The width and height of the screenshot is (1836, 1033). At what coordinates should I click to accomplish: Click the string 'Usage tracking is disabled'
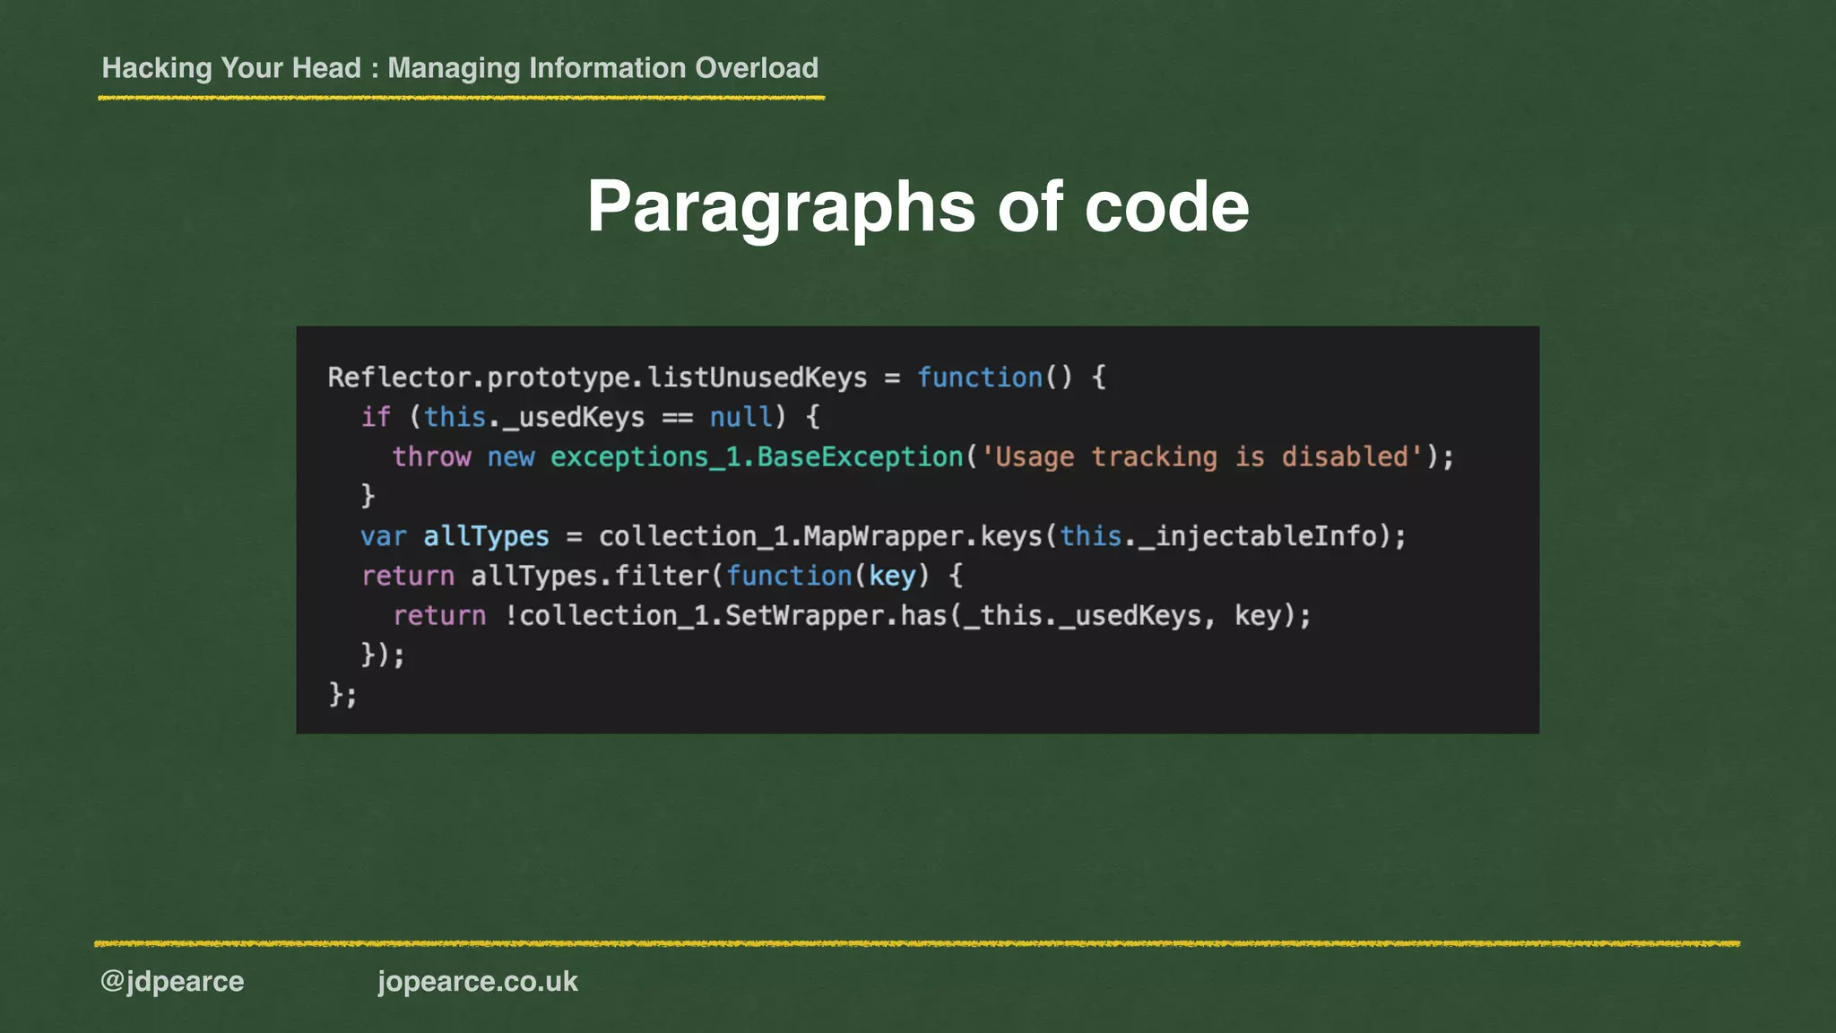click(1202, 456)
